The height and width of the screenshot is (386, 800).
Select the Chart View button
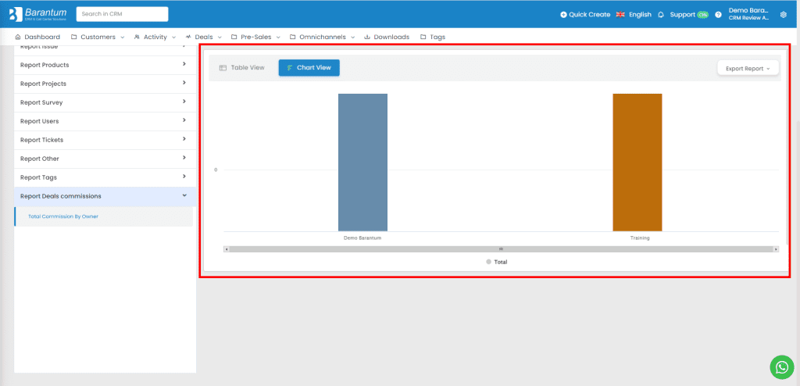[309, 68]
